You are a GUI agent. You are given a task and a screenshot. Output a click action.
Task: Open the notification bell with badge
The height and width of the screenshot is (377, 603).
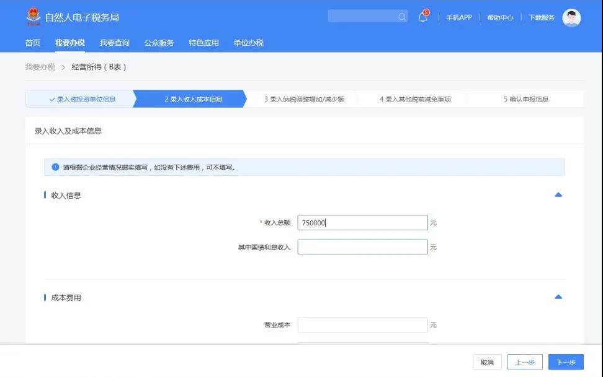(x=422, y=17)
